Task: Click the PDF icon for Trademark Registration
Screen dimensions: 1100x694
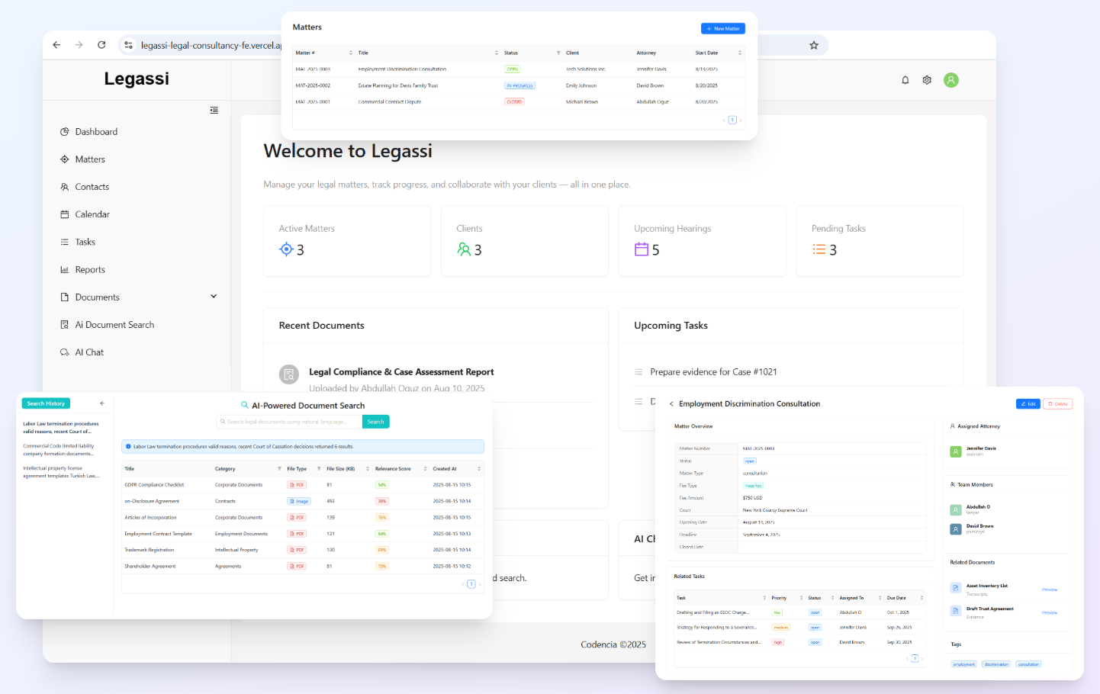Action: [x=296, y=549]
